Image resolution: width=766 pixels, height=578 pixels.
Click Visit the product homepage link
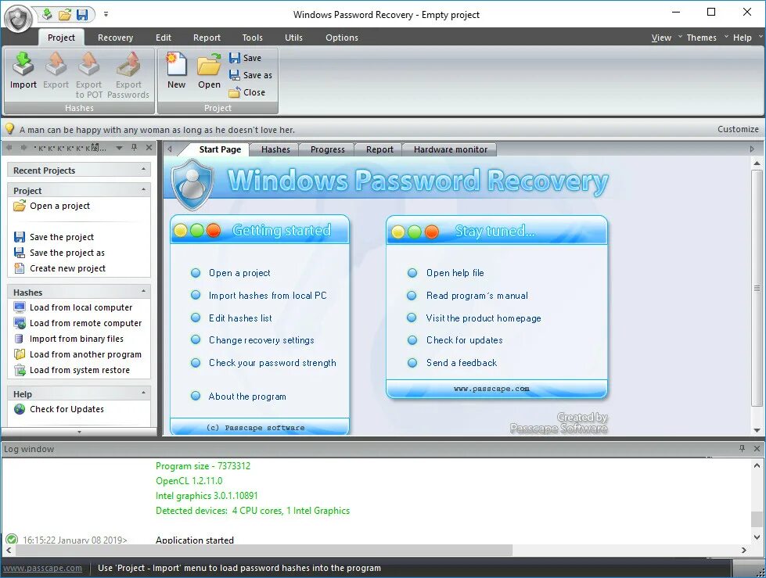coord(484,318)
